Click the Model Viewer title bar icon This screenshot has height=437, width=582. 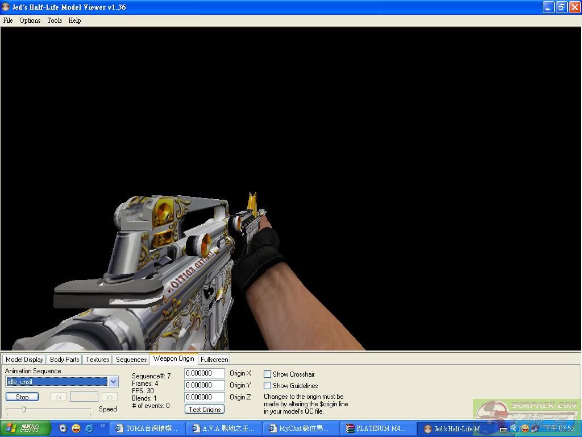coord(6,7)
